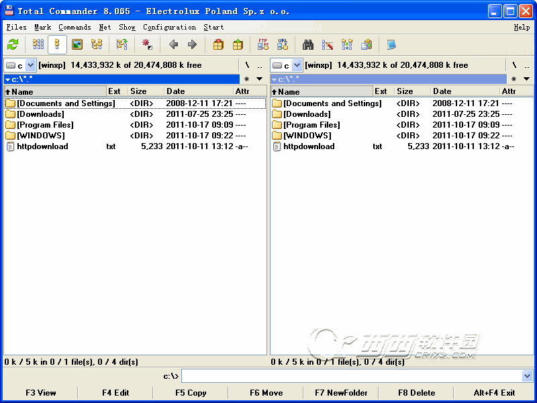Switch to Brief view mode in toolbar
Image resolution: width=537 pixels, height=403 pixels.
click(38, 44)
